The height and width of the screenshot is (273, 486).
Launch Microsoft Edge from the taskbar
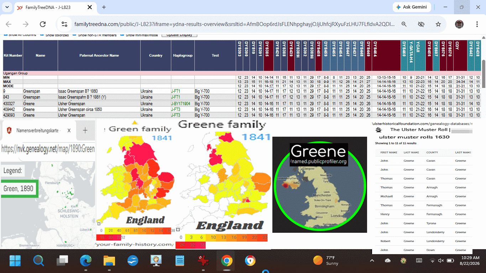(86, 261)
